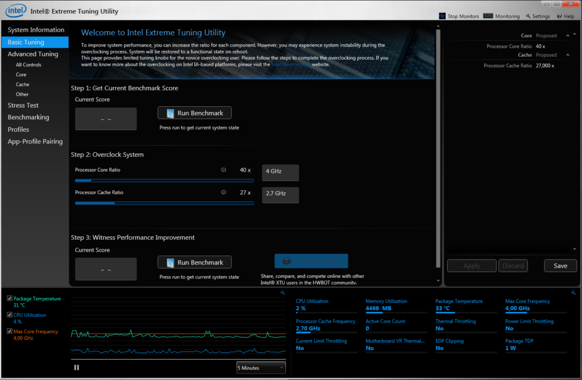Click wrench icon above the monitoring graph

coord(283,293)
